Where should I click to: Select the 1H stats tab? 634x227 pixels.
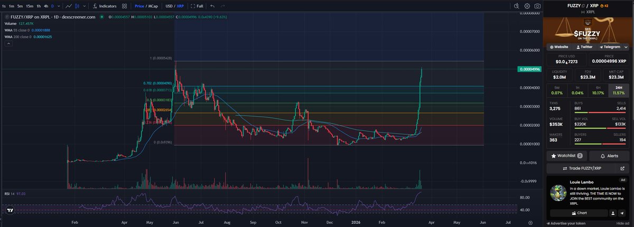(x=577, y=90)
